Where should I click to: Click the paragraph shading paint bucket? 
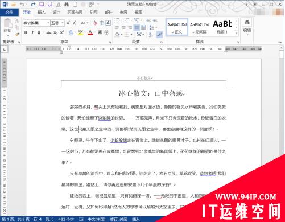pyautogui.click(x=117, y=35)
